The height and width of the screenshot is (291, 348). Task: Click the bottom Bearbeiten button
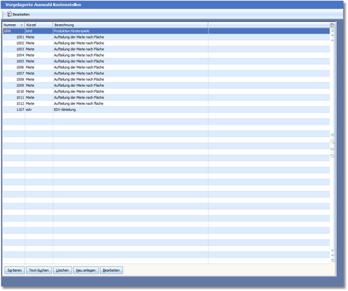(111, 270)
